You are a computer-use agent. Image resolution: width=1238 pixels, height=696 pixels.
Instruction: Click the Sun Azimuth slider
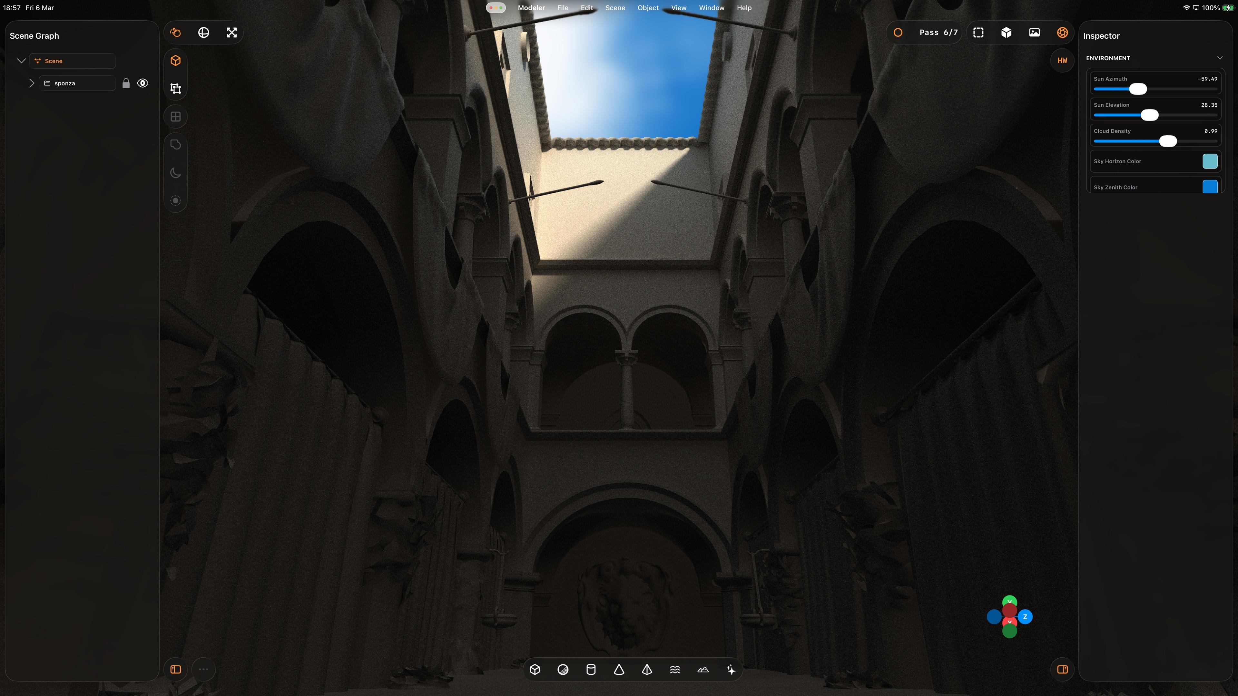click(1155, 89)
